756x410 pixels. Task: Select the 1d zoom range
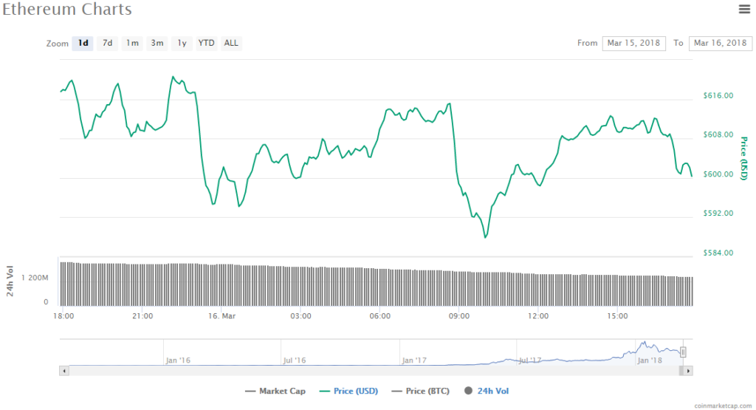coord(83,43)
